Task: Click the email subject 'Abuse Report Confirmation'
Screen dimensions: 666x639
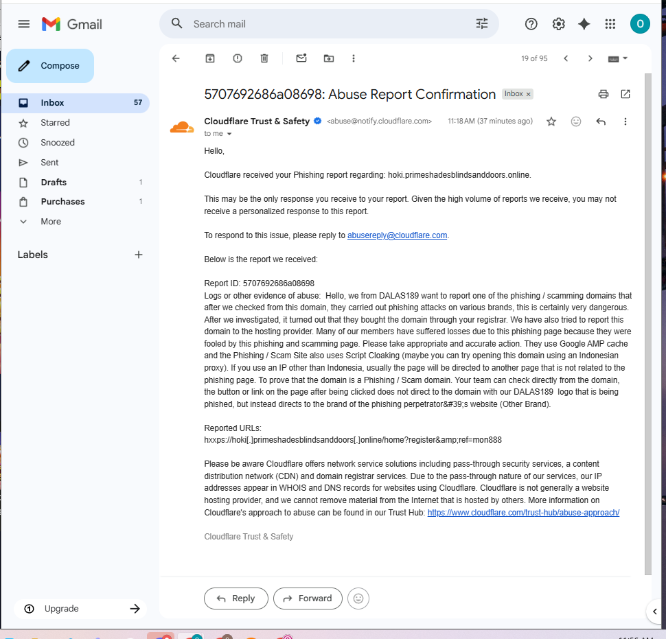Action: tap(412, 94)
